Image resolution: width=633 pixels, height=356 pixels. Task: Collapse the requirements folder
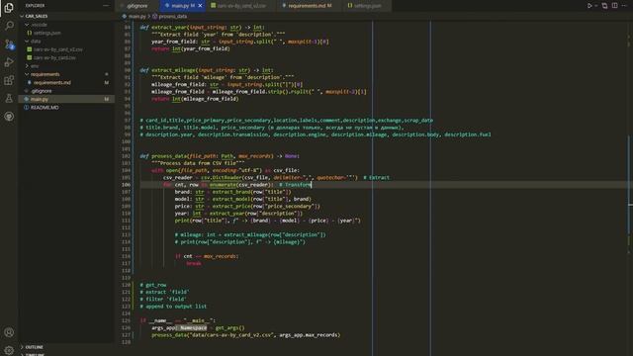point(45,74)
